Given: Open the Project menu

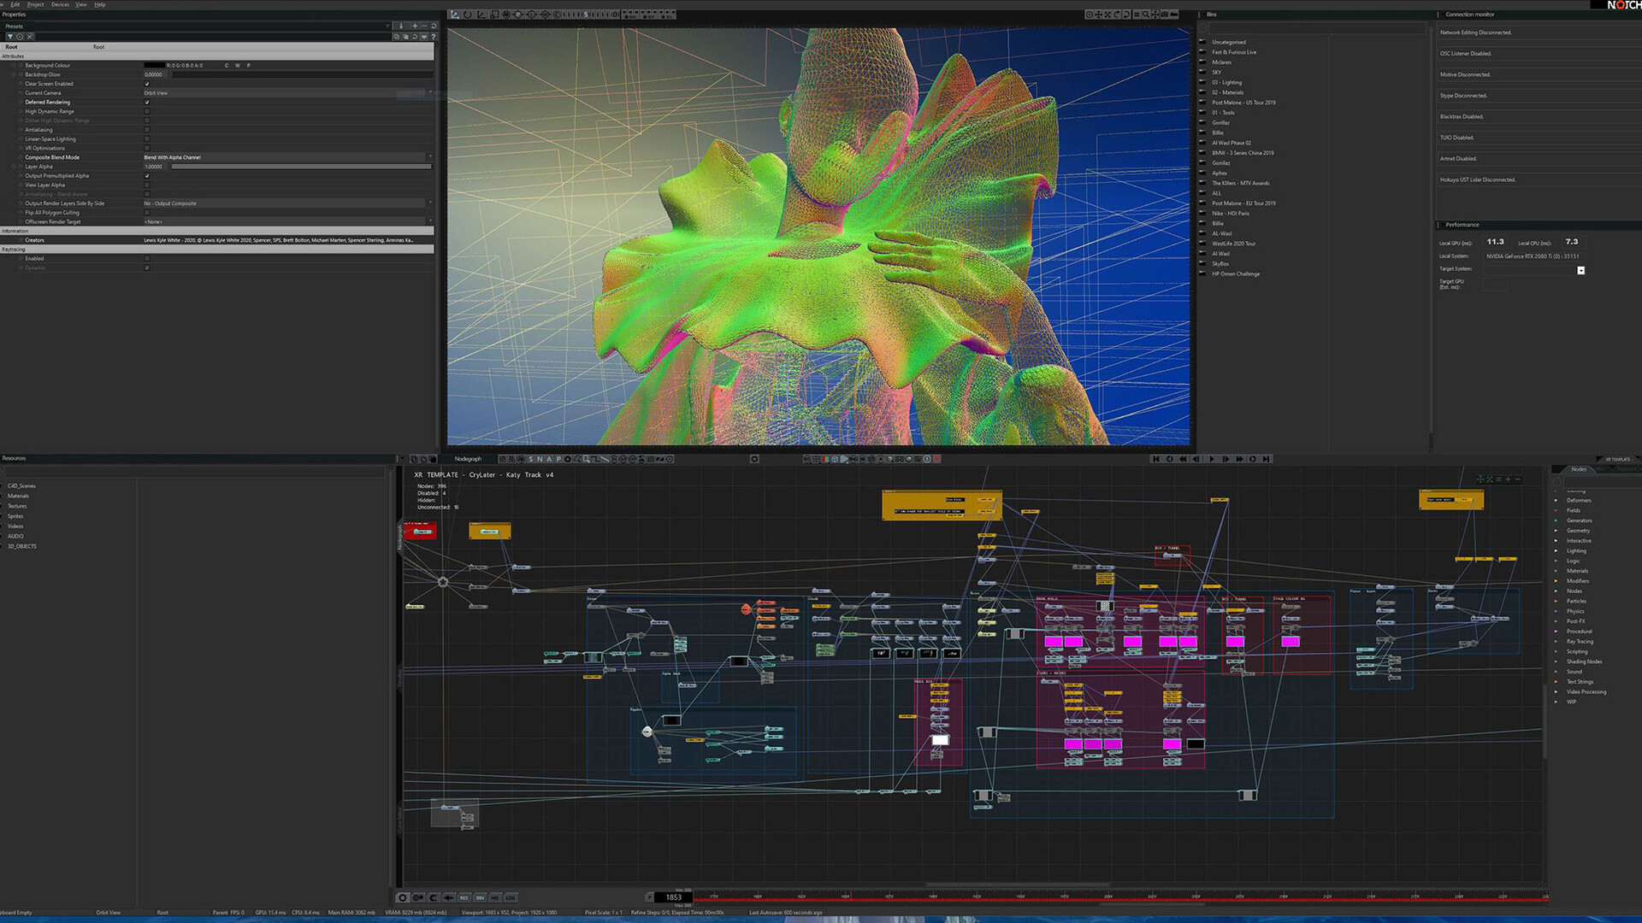Looking at the screenshot, I should [x=35, y=4].
